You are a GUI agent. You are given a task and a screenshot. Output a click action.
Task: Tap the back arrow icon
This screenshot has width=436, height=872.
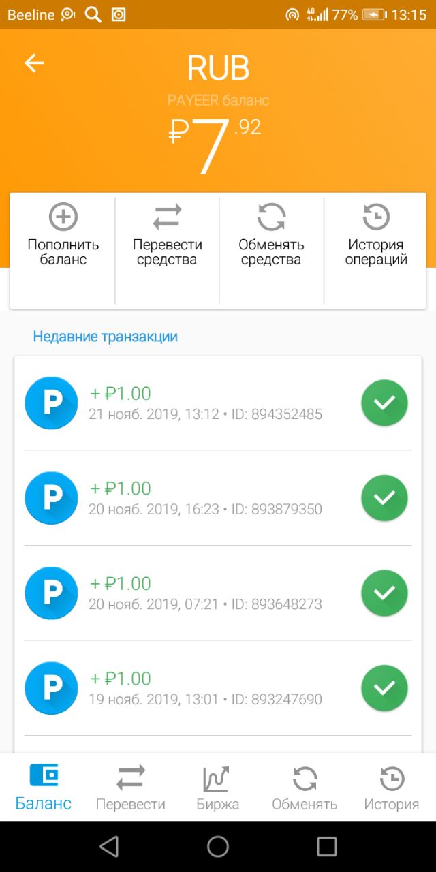pos(34,63)
